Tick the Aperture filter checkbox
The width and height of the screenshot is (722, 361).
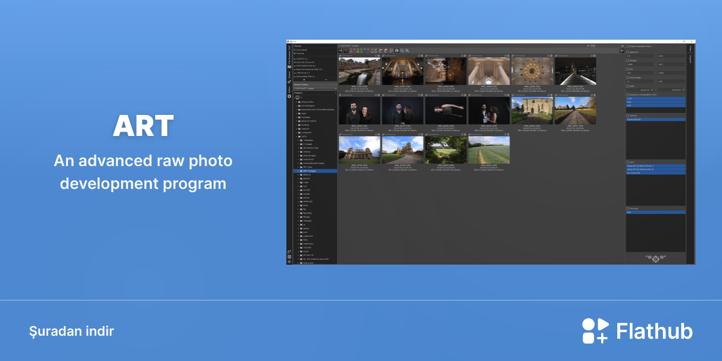[628, 52]
